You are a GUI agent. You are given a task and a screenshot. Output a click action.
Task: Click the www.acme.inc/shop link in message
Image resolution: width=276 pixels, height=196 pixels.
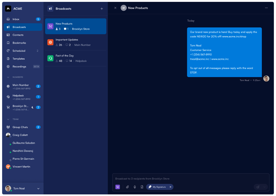[x=234, y=37]
